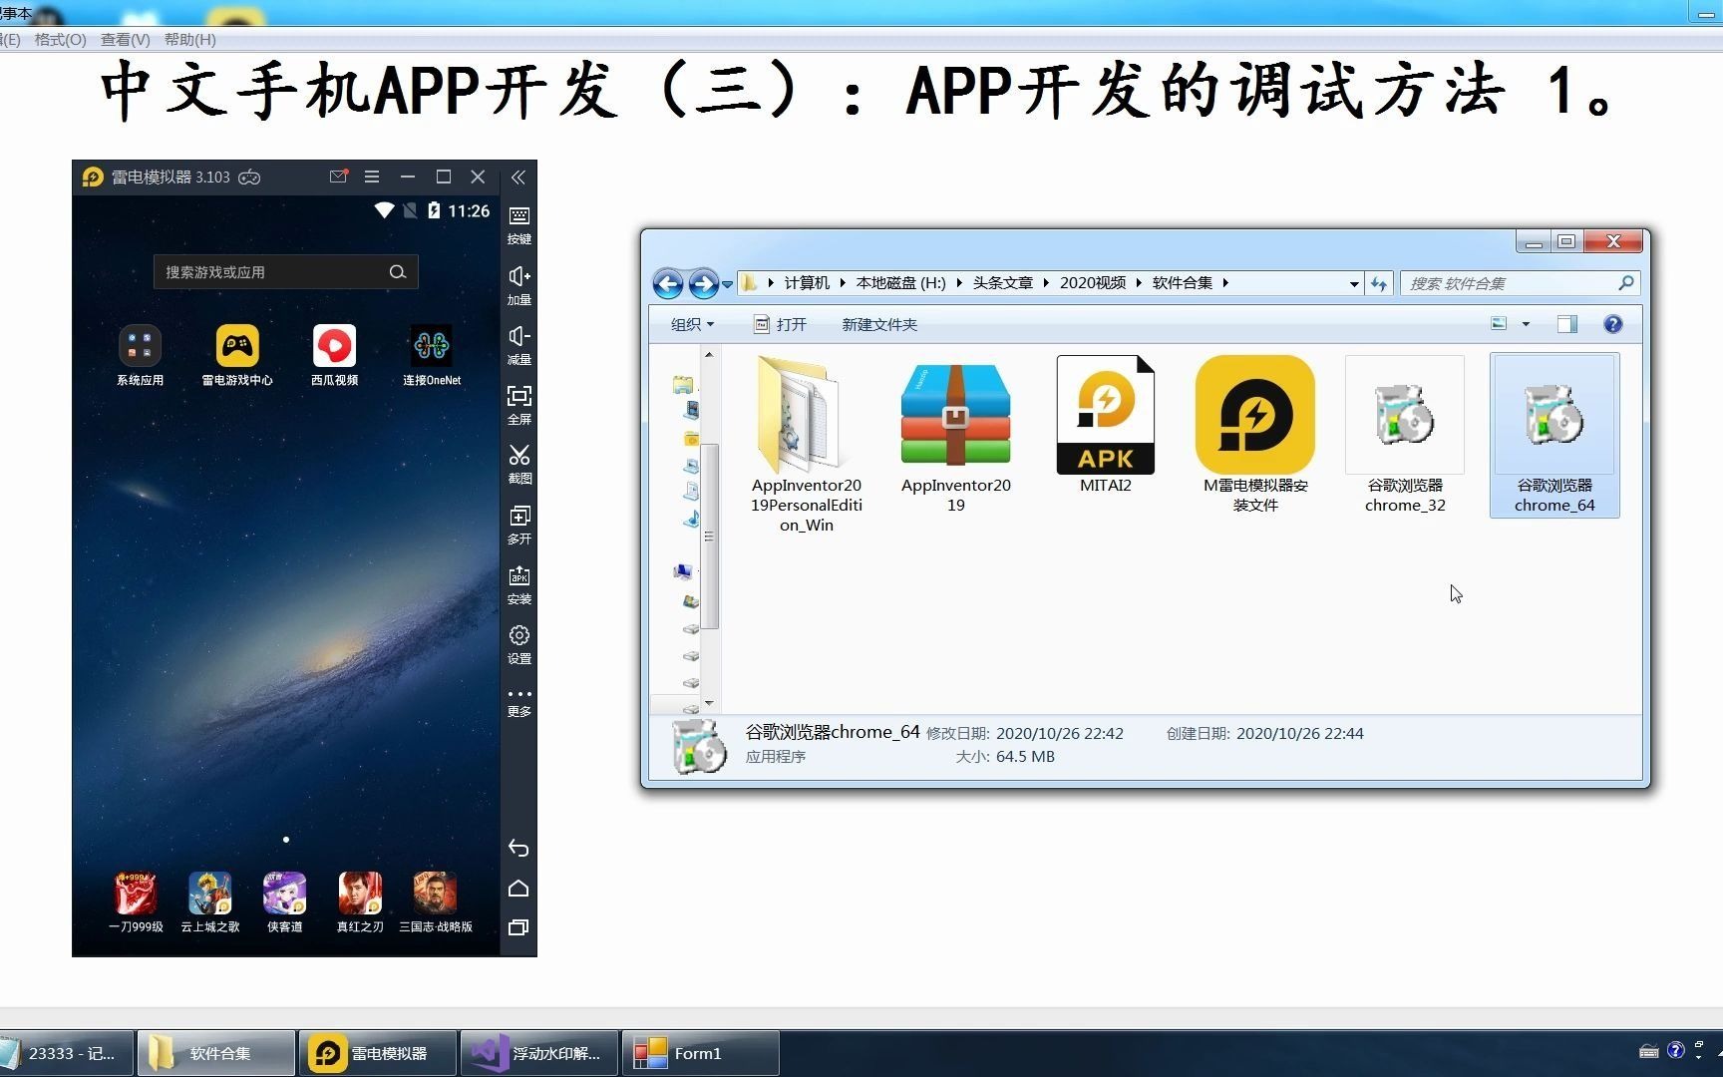This screenshot has width=1723, height=1077.
Task: Tap the recent apps button in emulator
Action: click(518, 927)
